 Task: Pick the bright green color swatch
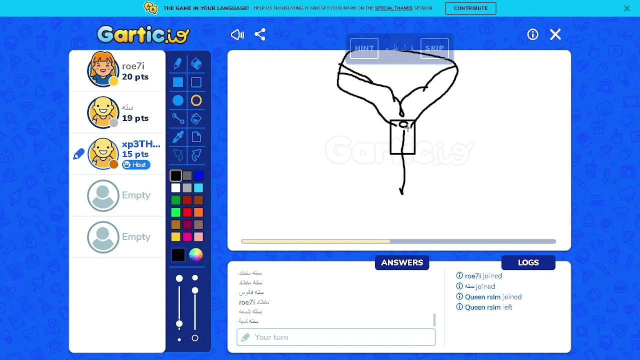pos(175,212)
